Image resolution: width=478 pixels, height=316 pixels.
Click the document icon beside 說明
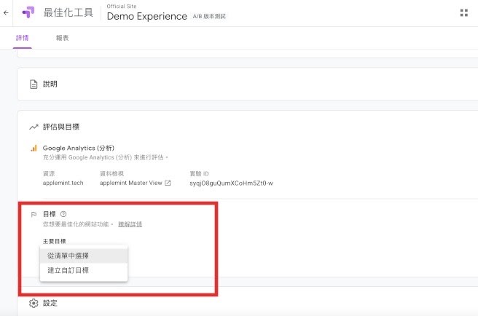pos(33,84)
